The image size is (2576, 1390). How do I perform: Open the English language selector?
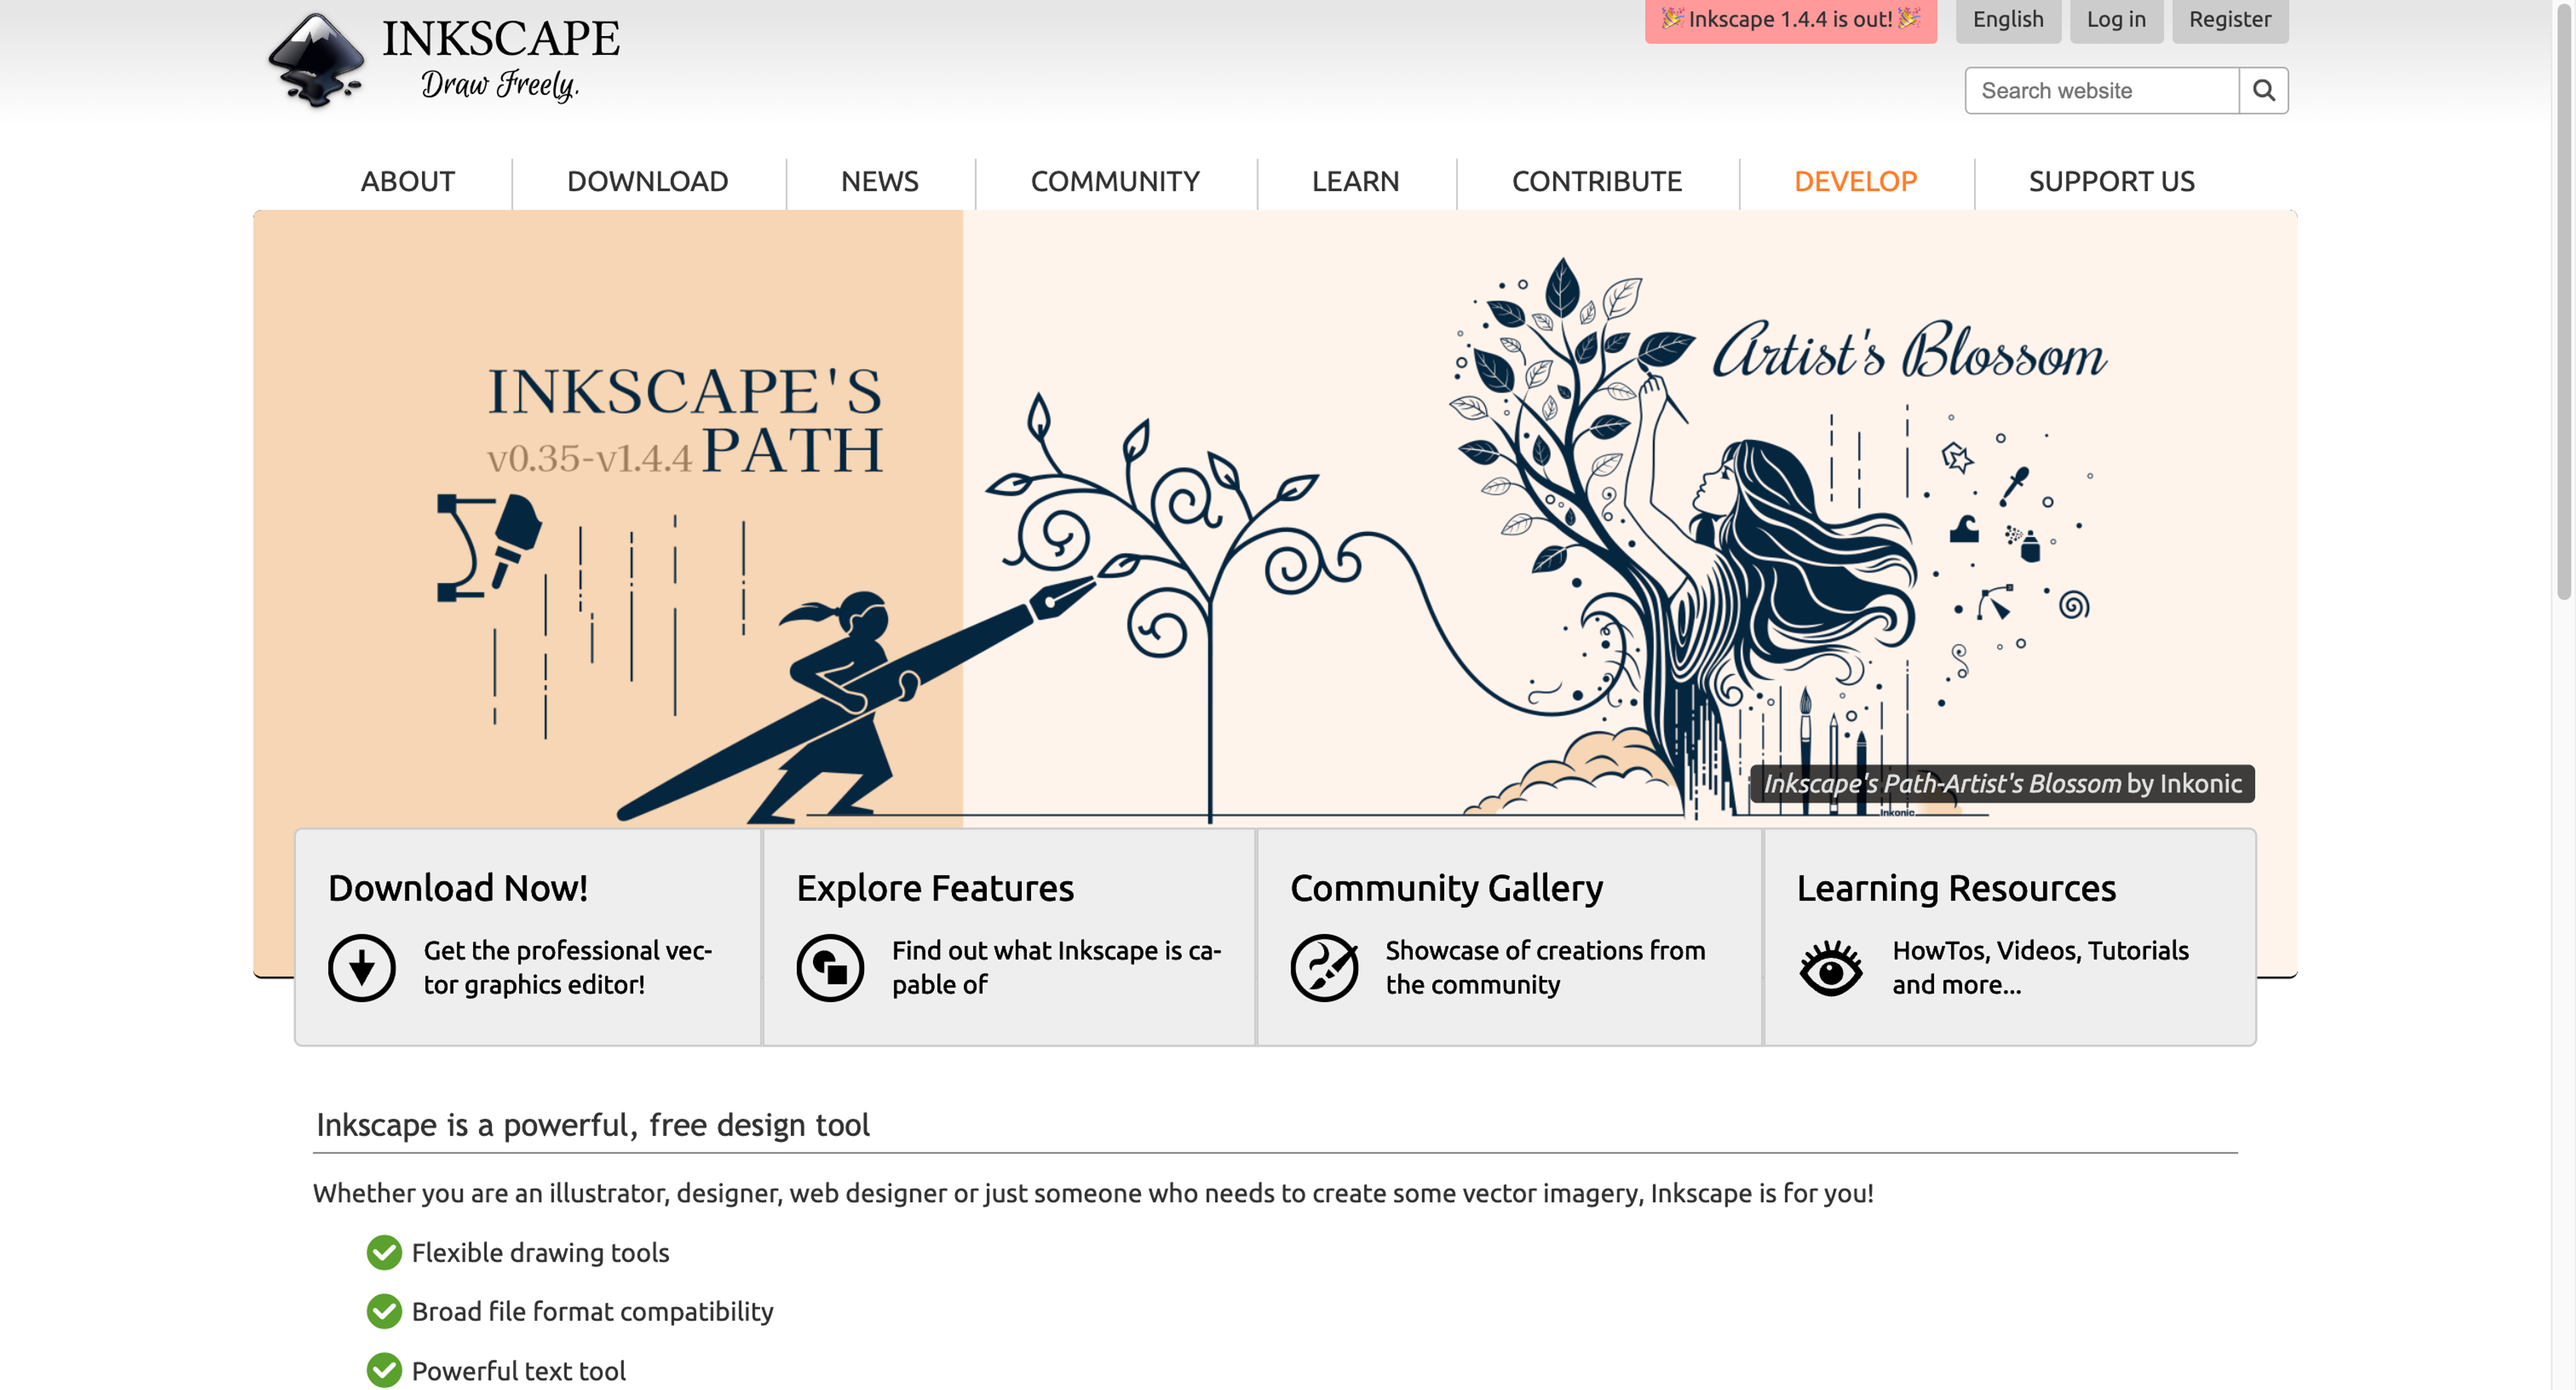2008,20
